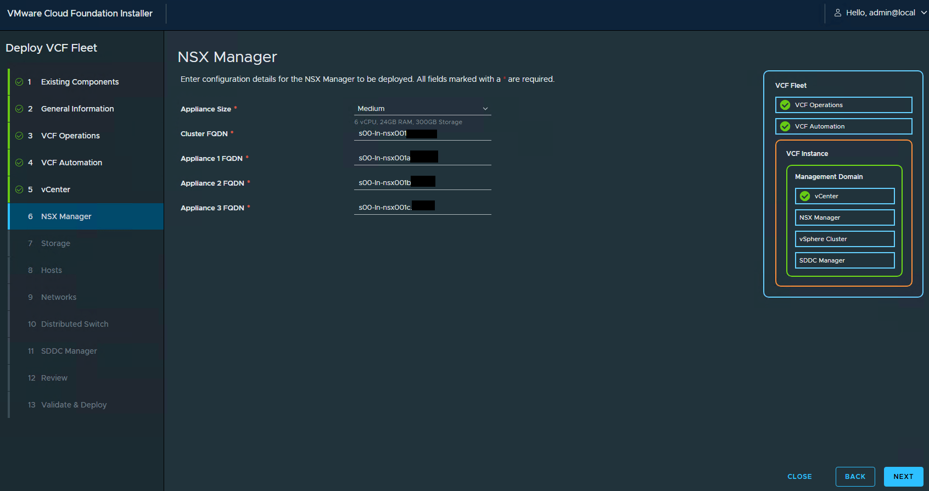Click the Appliance 3 FQDN field label
This screenshot has width=929, height=491.
click(x=212, y=208)
